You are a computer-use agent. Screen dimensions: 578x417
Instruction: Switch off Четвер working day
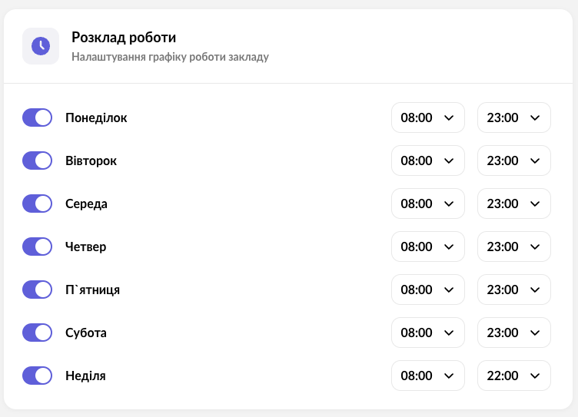pyautogui.click(x=37, y=247)
